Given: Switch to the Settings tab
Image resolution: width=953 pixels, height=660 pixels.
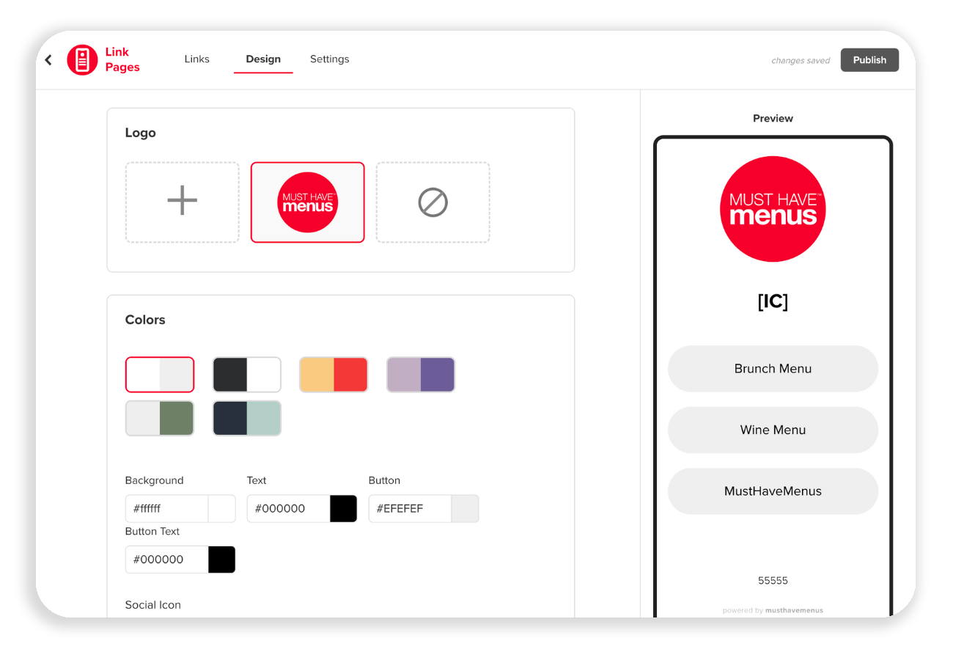Looking at the screenshot, I should click(x=329, y=59).
